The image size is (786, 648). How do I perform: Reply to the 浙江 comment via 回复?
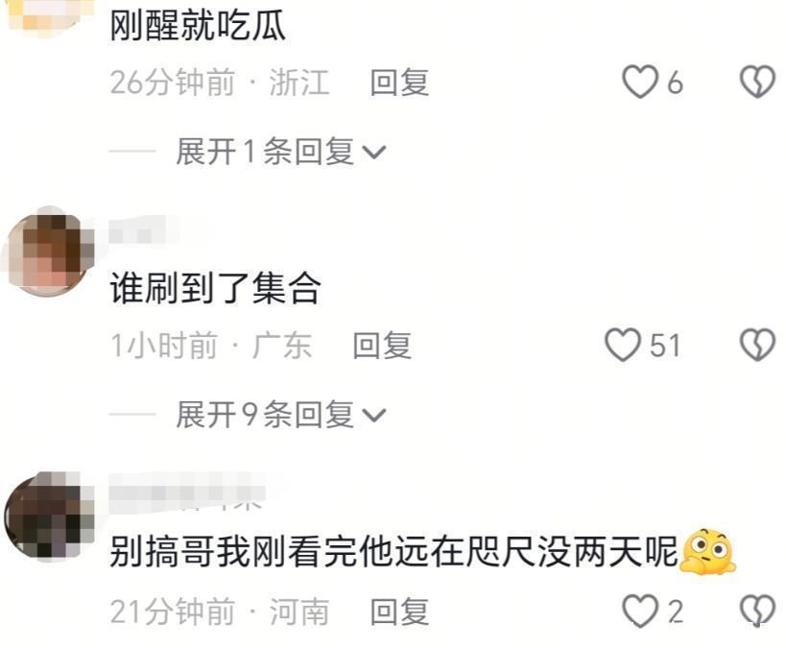click(399, 83)
